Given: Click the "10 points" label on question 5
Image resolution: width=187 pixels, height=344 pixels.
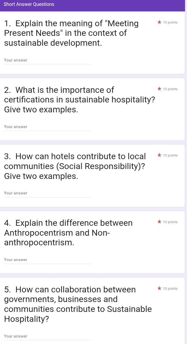Looking at the screenshot, I should (x=170, y=289).
